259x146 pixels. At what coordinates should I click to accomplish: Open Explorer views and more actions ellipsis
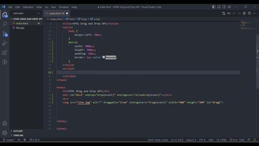pos(38,13)
